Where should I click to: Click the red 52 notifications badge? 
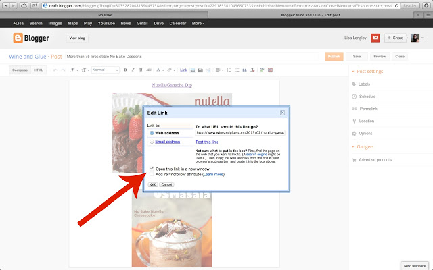[x=375, y=38]
